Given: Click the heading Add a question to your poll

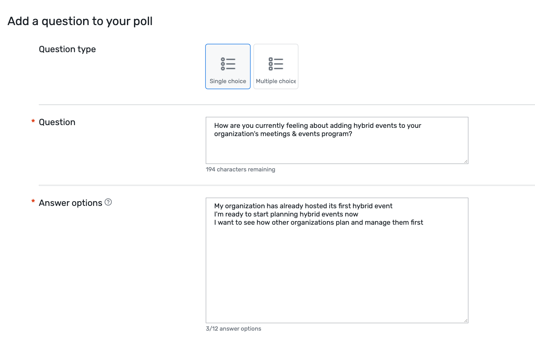Looking at the screenshot, I should coord(80,21).
